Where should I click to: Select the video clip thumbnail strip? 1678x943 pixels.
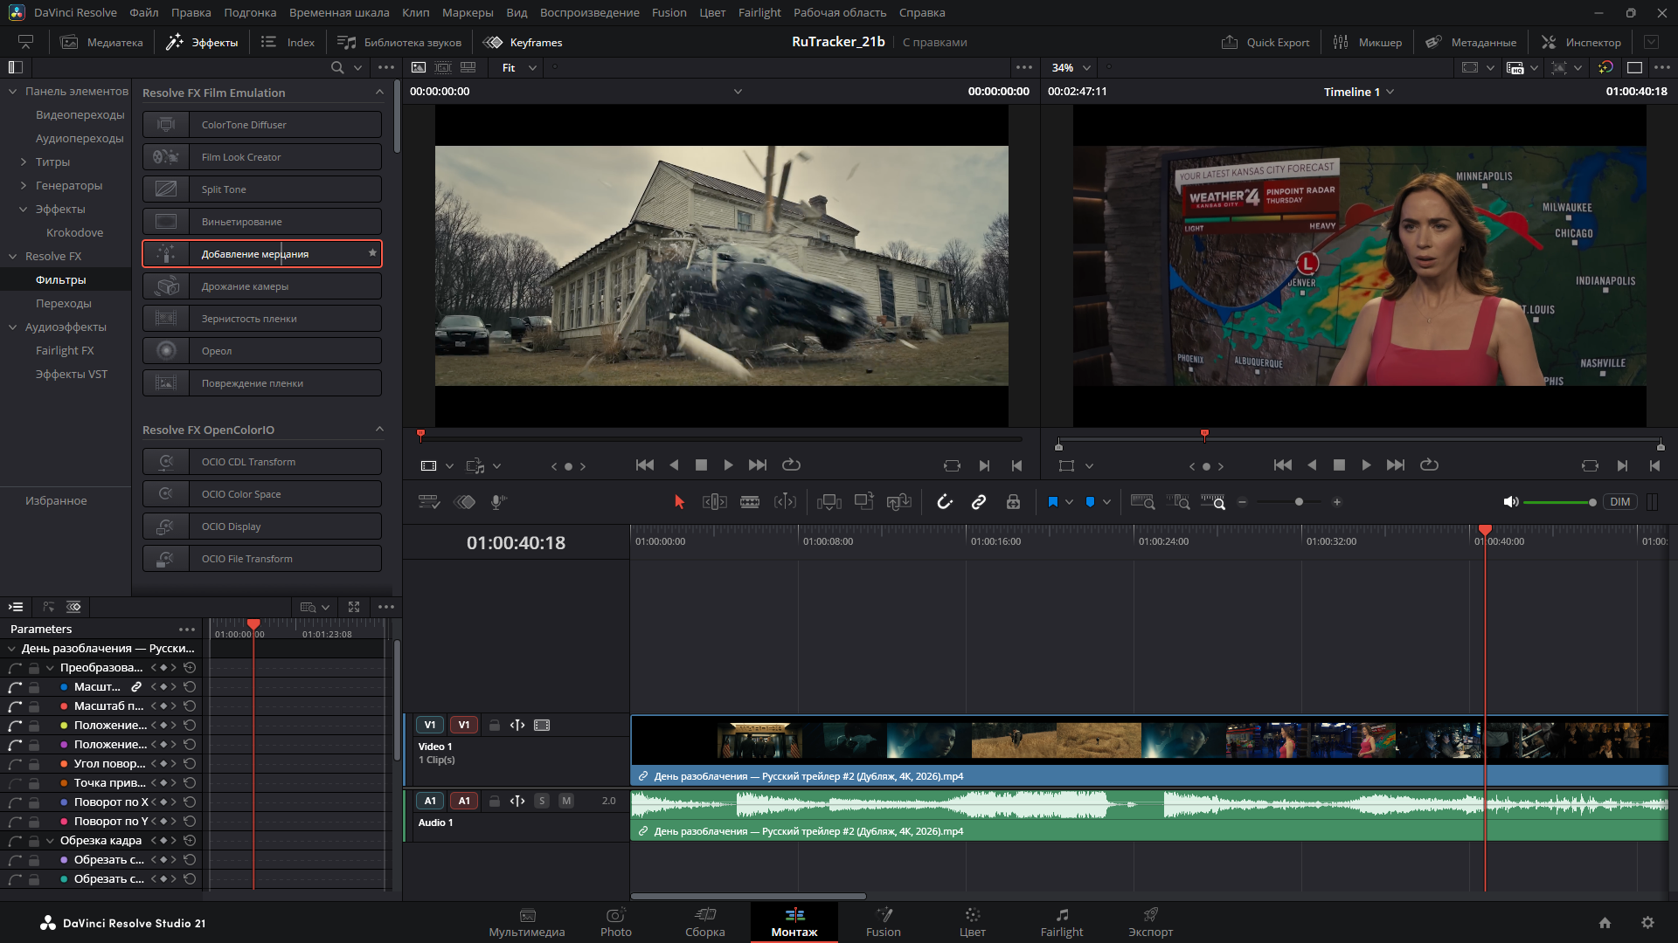coord(1149,740)
